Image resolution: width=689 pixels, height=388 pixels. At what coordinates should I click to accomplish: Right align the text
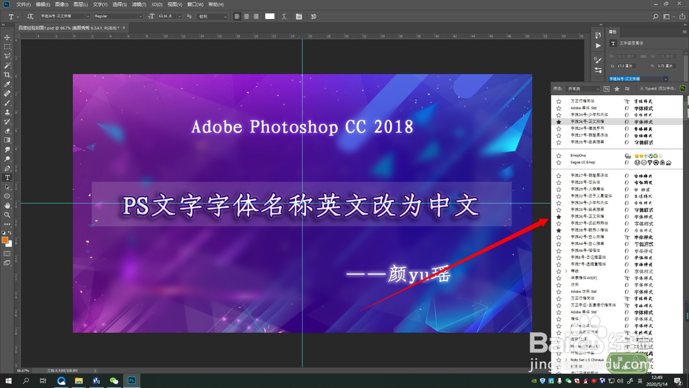(256, 16)
